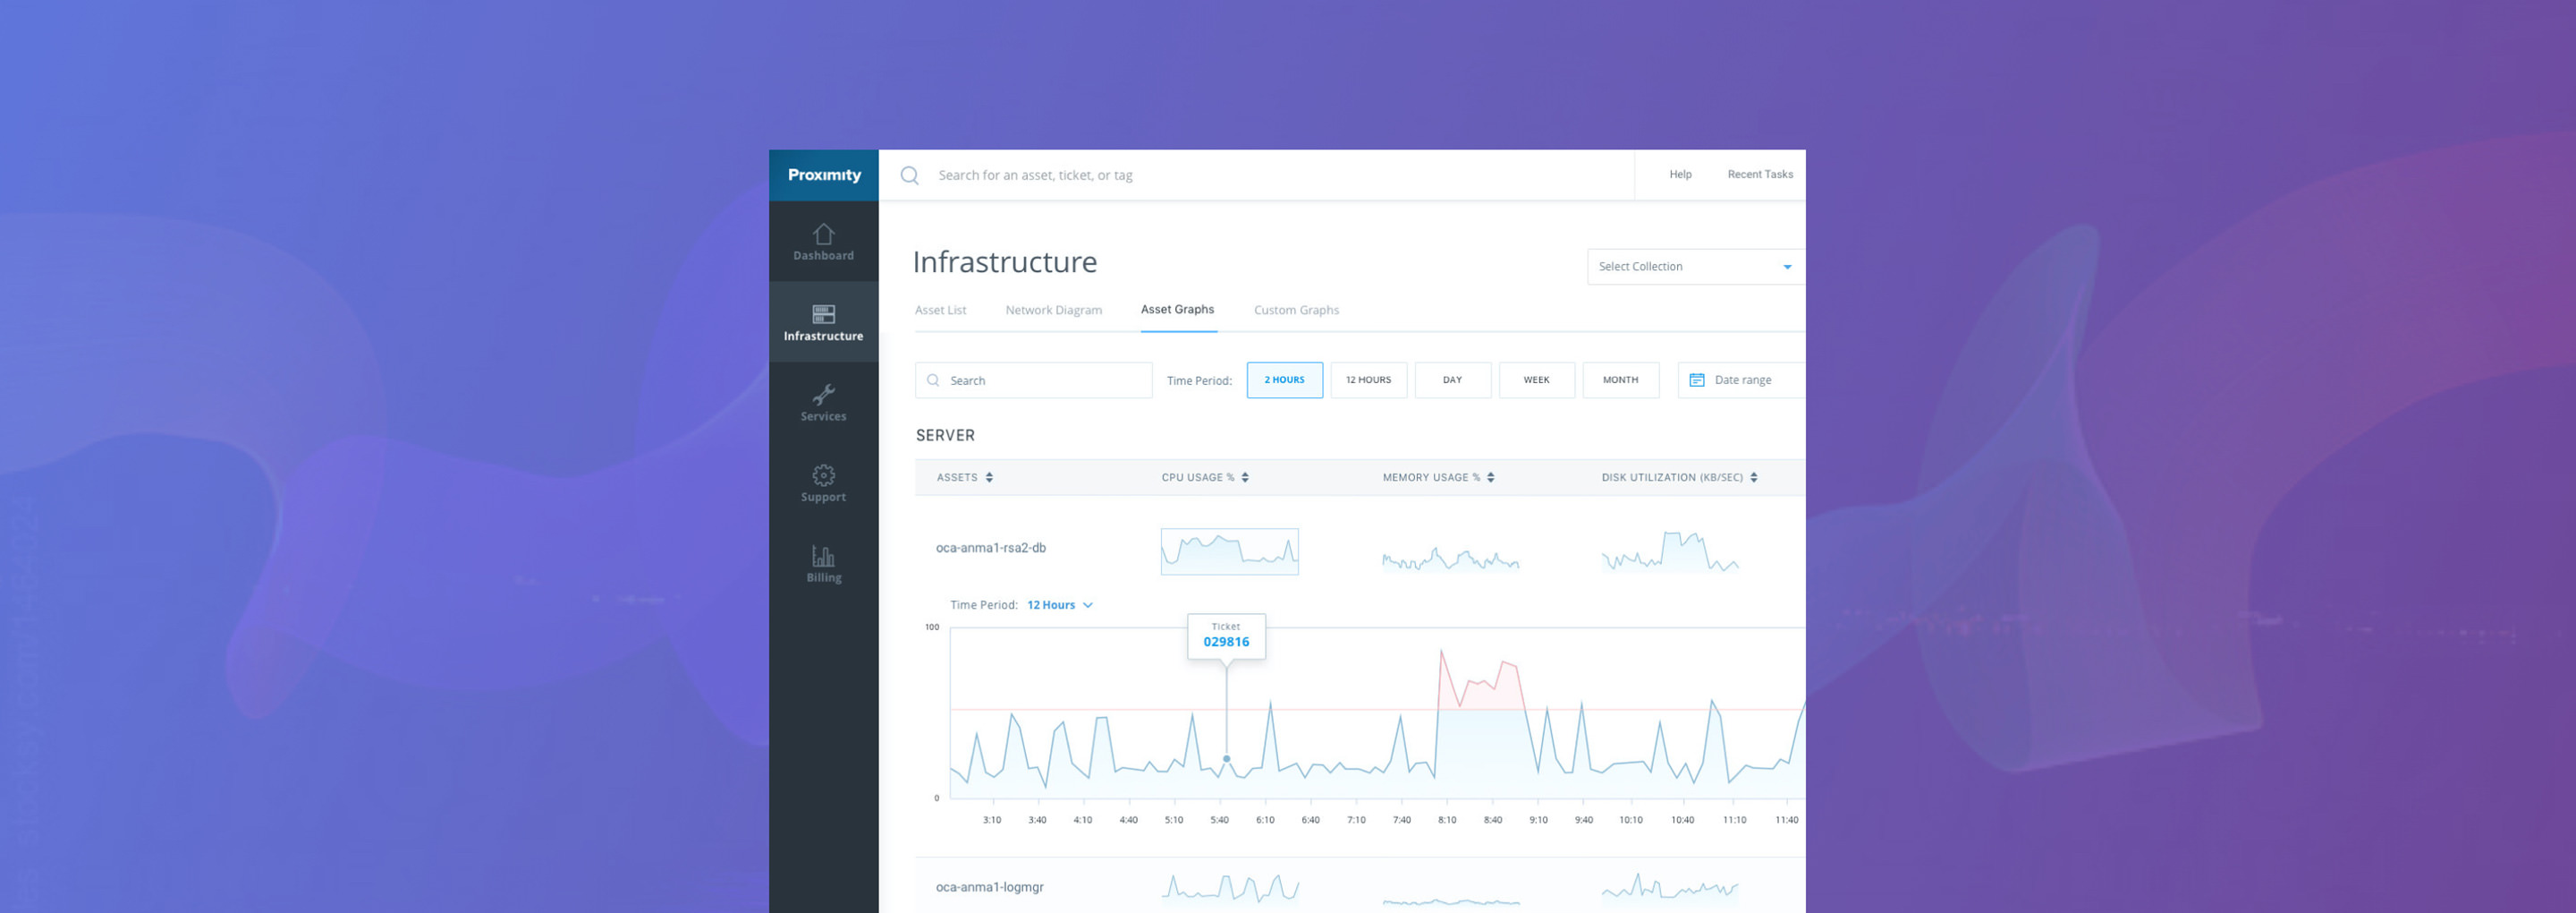This screenshot has height=913, width=2576.
Task: Sort by CPU USAGE % column
Action: [x=1204, y=477]
